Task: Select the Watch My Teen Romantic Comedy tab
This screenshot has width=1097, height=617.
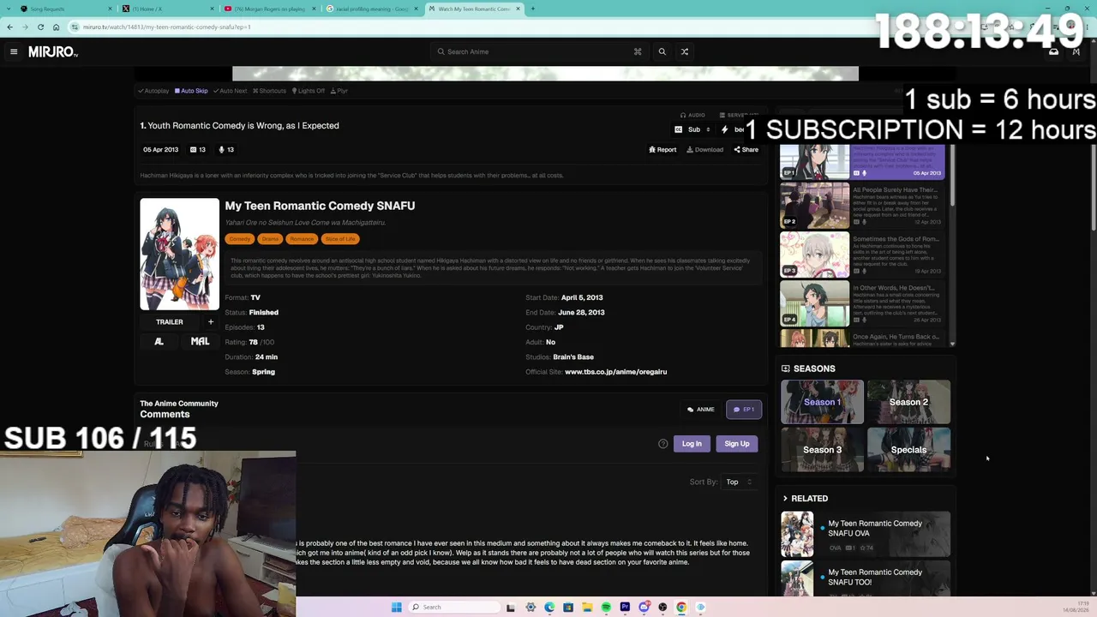Action: (x=475, y=9)
